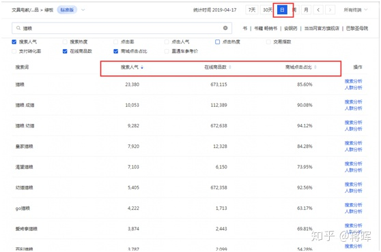Enable the 点击热度 checkbox
This screenshot has height=252, width=381.
[218, 42]
